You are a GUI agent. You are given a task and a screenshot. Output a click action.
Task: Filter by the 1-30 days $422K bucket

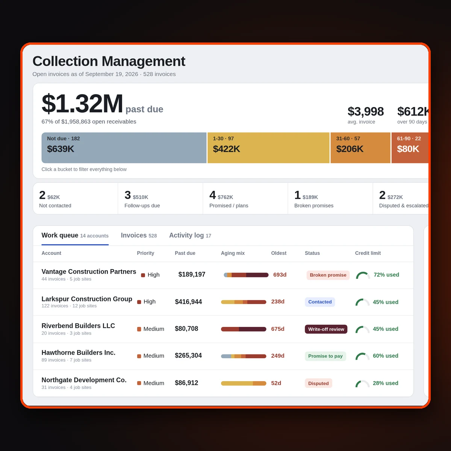(268, 148)
